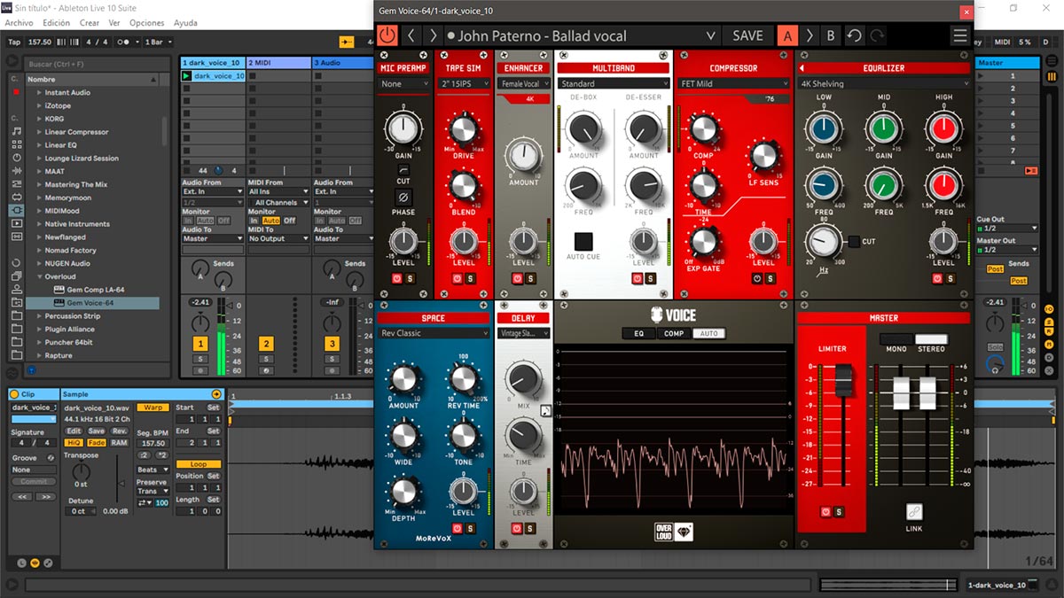The height and width of the screenshot is (598, 1064).
Task: Click the Seg. BPM 157.50 field
Action: (x=154, y=444)
